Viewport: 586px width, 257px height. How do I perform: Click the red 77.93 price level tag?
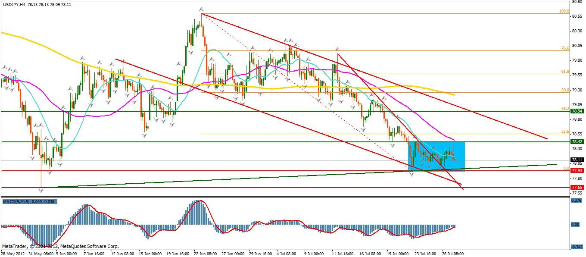click(x=577, y=171)
